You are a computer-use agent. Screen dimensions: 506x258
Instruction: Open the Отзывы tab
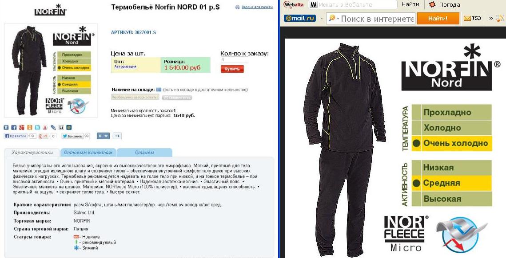[144, 152]
